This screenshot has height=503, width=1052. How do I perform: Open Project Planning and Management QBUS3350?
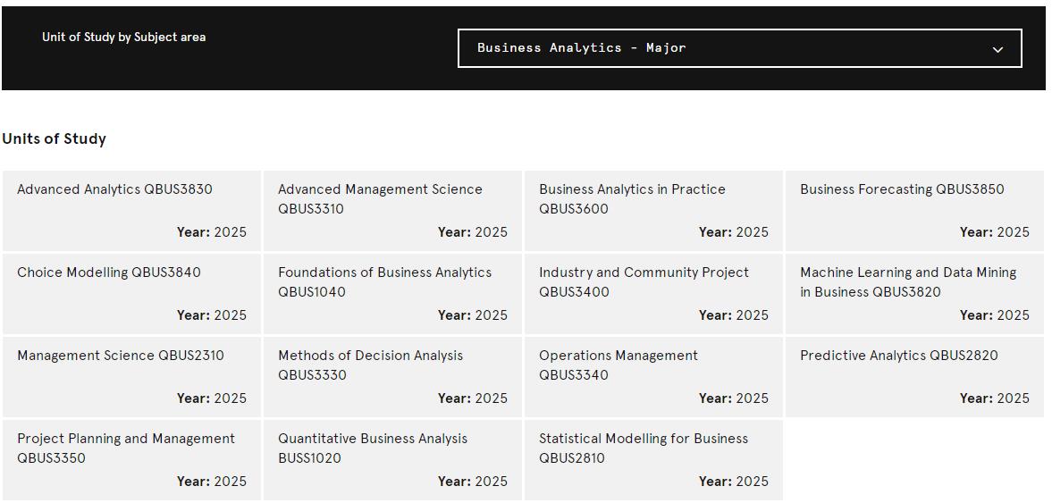(x=131, y=460)
